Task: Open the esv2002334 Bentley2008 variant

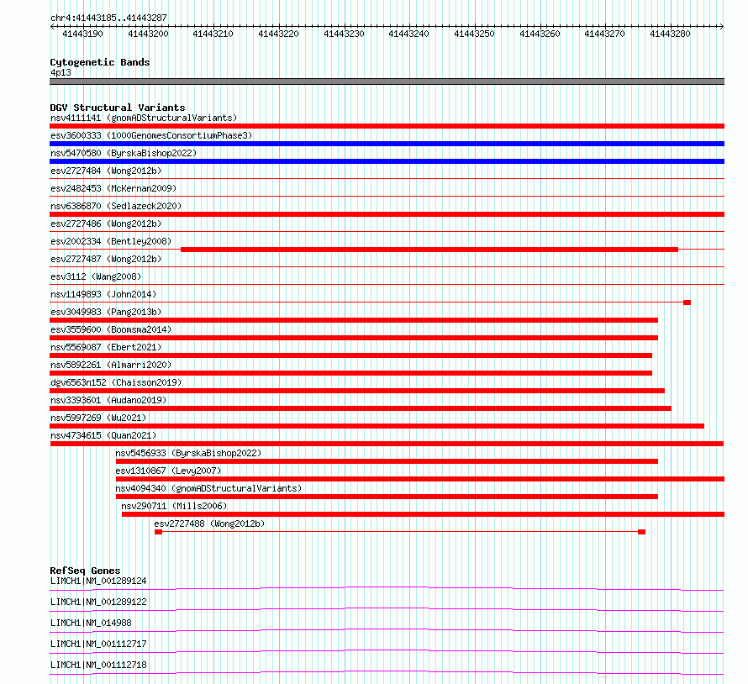Action: point(111,241)
